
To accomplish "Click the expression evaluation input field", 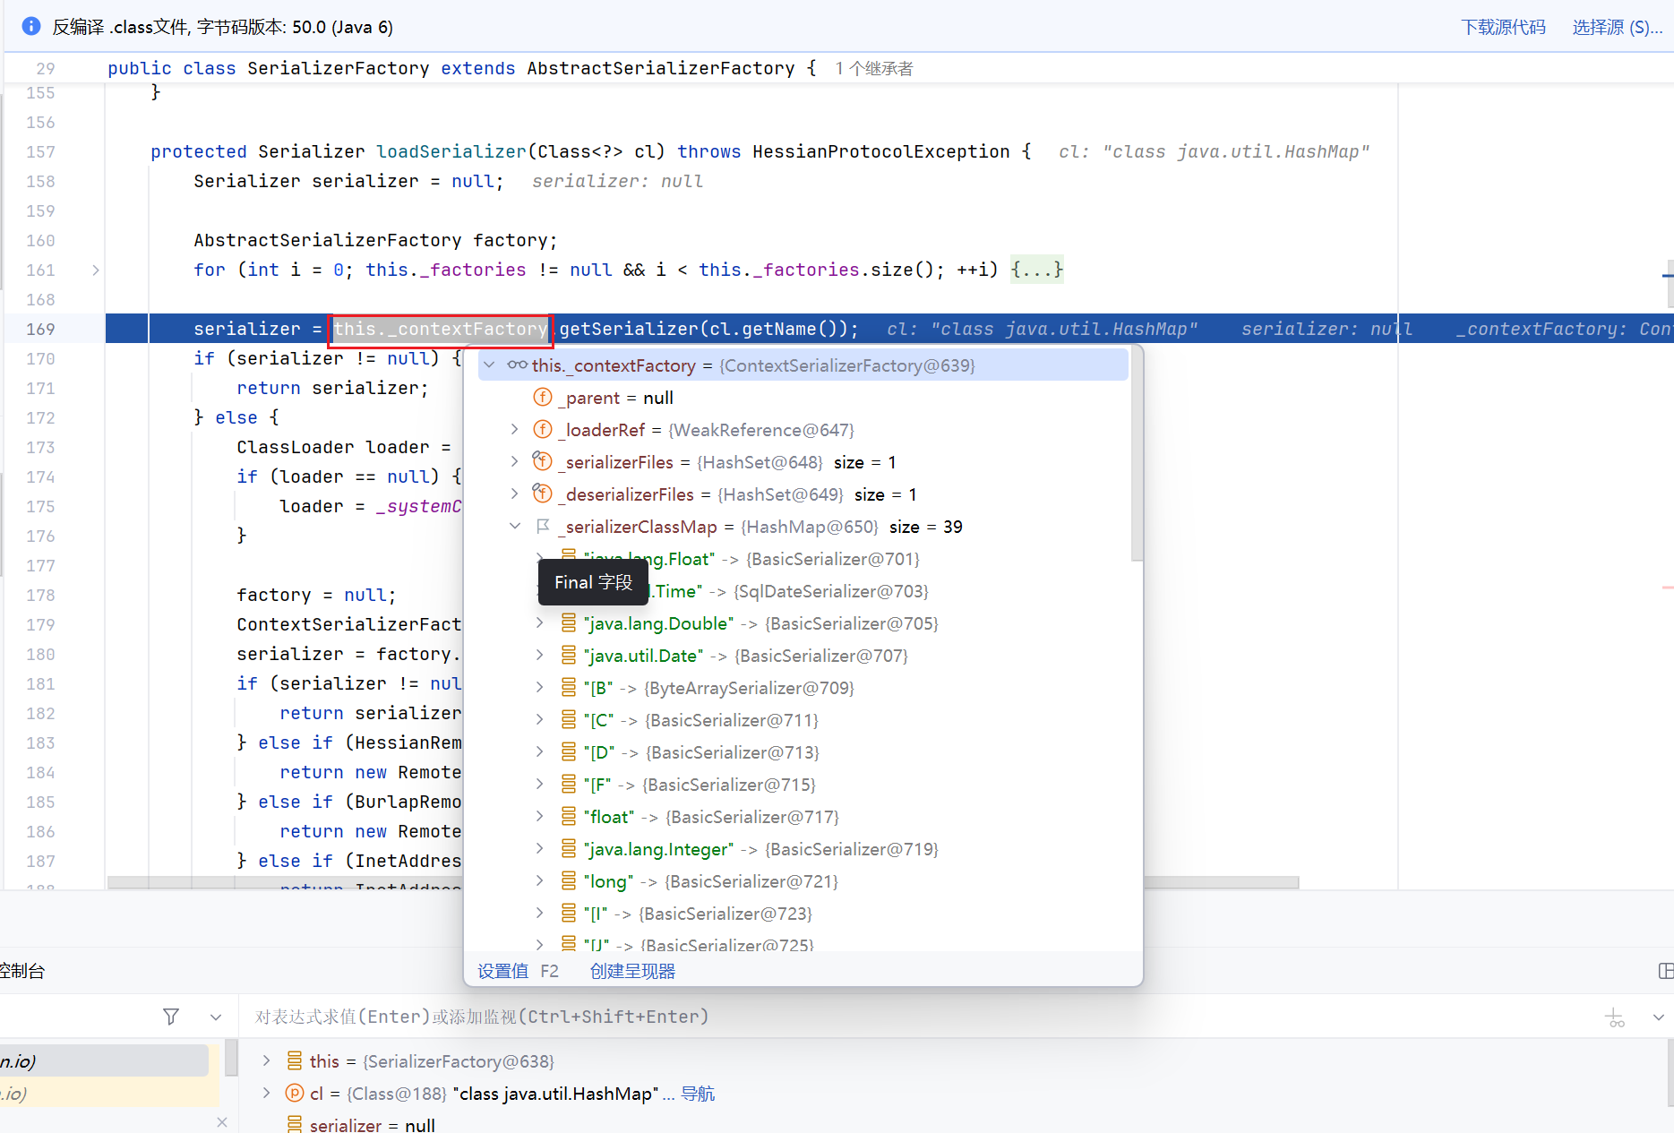I will [x=921, y=1017].
